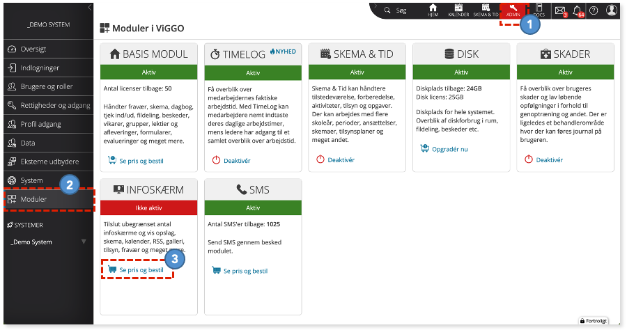627x330 pixels.
Task: Click Se pris og bestil in INFOSKÆRM card
Action: (x=141, y=270)
